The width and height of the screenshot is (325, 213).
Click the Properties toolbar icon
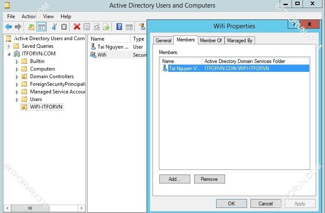tap(87, 27)
